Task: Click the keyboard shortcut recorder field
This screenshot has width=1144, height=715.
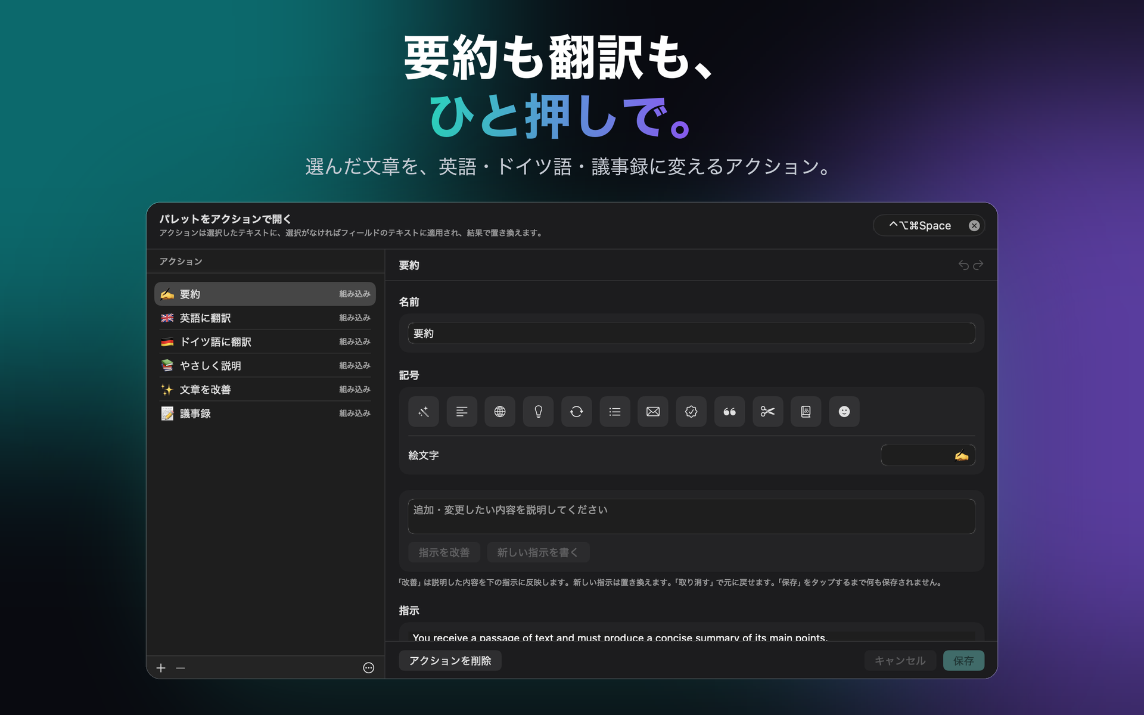Action: coord(928,226)
